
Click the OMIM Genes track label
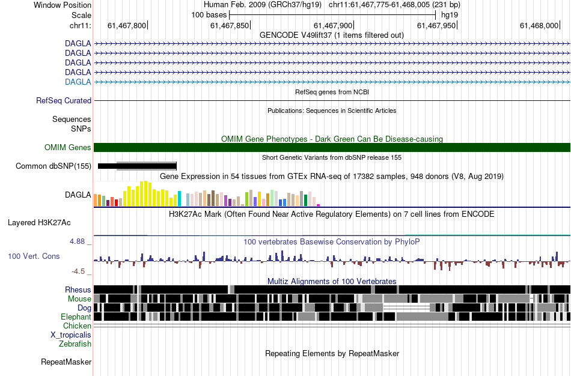[x=68, y=147]
